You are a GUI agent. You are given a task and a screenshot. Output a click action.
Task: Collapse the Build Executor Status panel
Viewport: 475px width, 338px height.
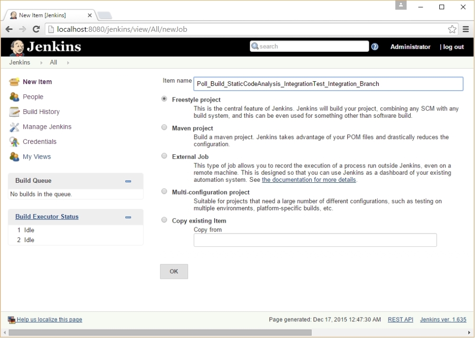tap(128, 217)
